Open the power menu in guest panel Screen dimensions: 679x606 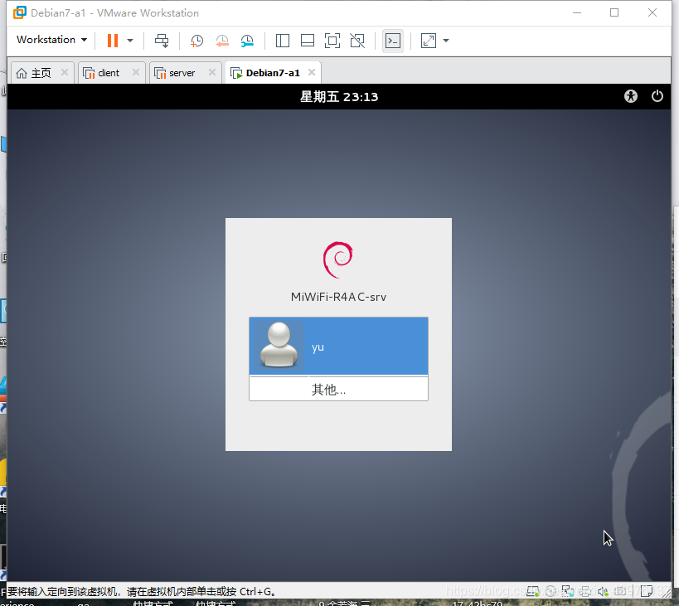[x=657, y=95]
